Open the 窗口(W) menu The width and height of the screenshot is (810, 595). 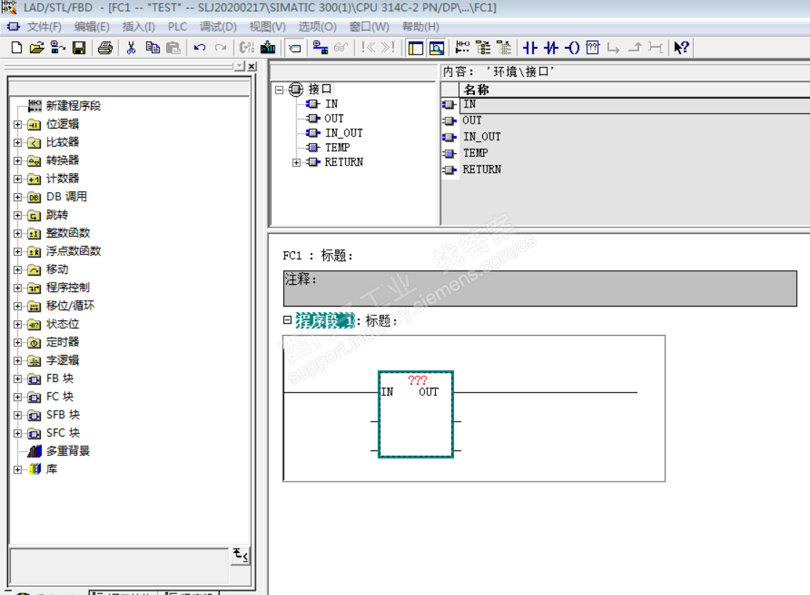click(369, 27)
